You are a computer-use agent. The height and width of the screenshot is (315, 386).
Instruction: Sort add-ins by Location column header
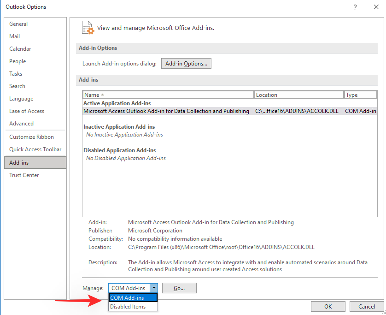click(x=299, y=95)
